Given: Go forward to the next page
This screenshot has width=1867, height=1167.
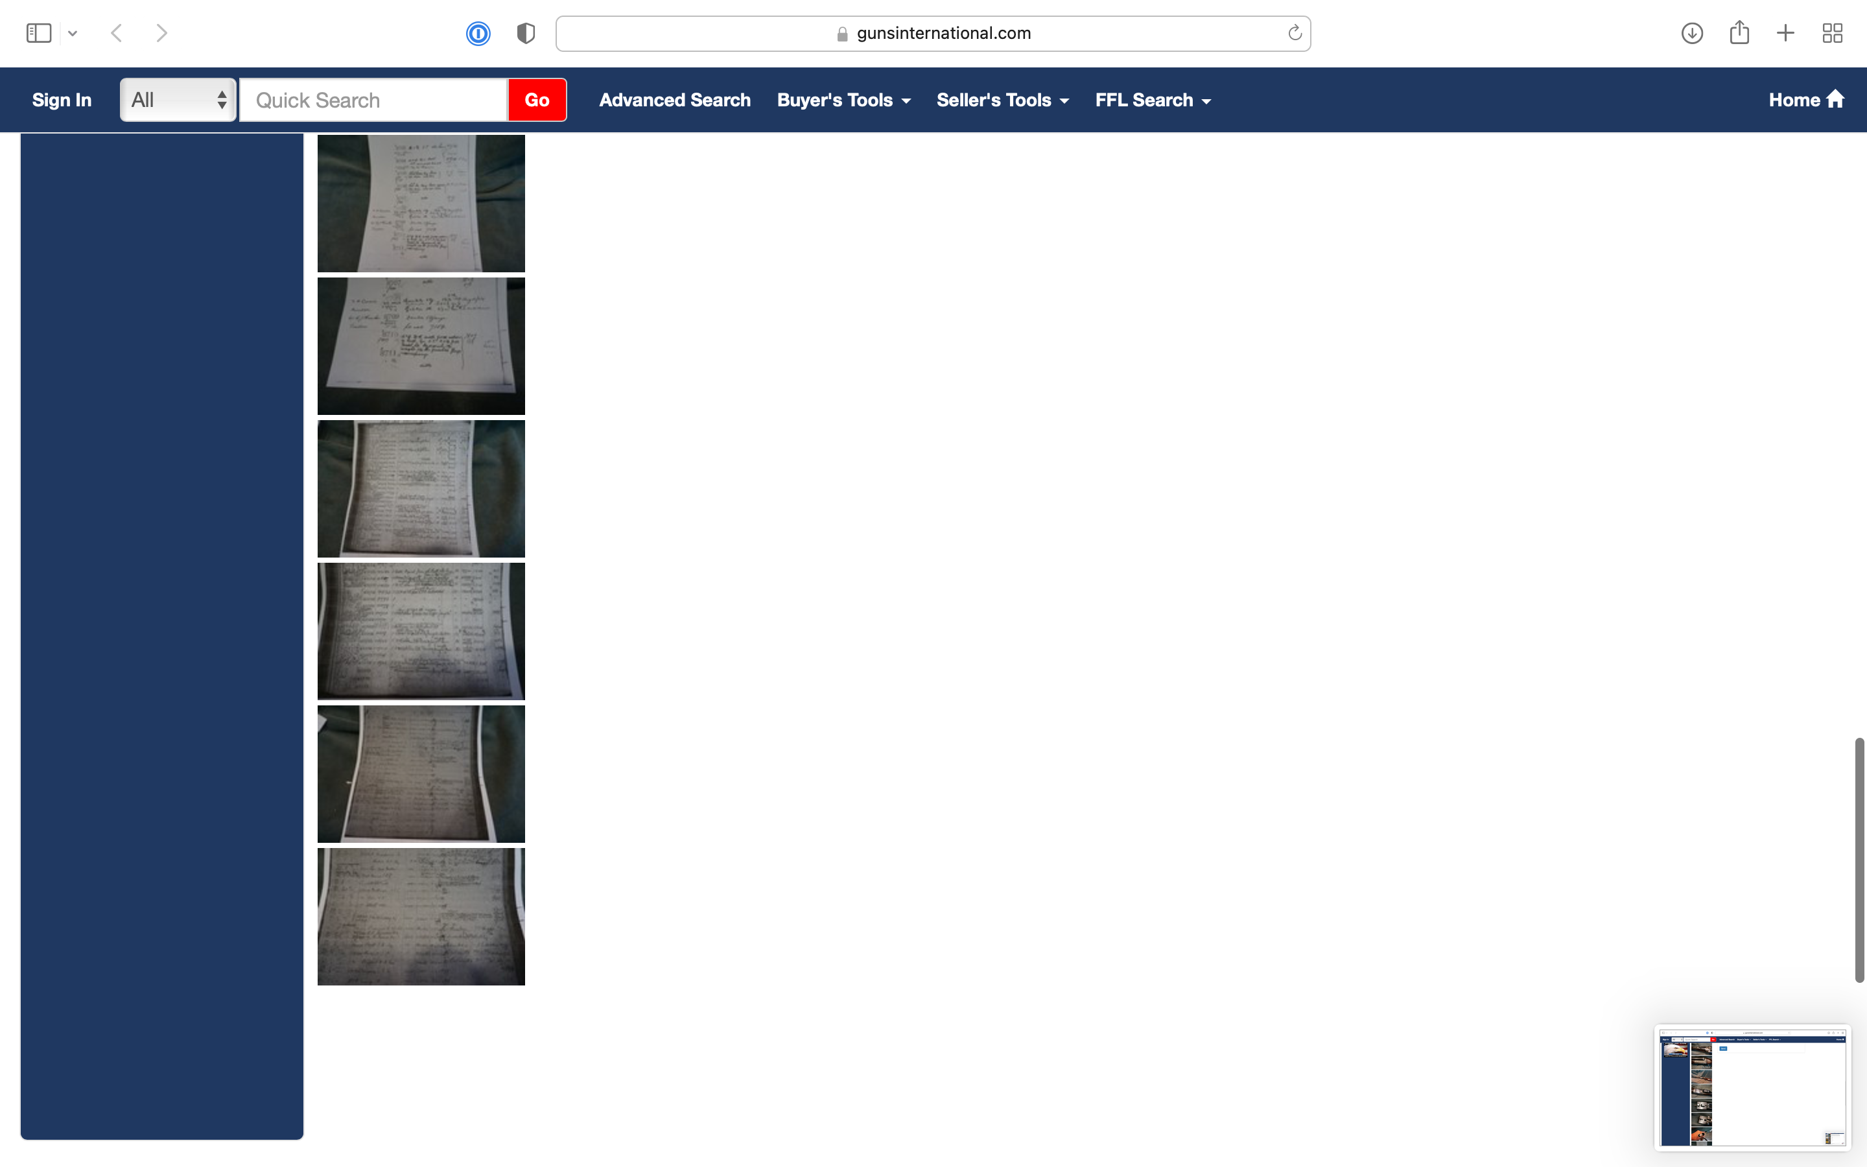Looking at the screenshot, I should (x=161, y=33).
